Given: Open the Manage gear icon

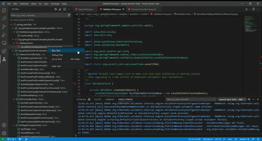Looking at the screenshot, I should click(x=4, y=133).
